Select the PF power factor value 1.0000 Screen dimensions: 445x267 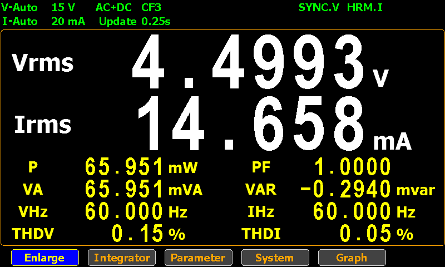pyautogui.click(x=353, y=166)
